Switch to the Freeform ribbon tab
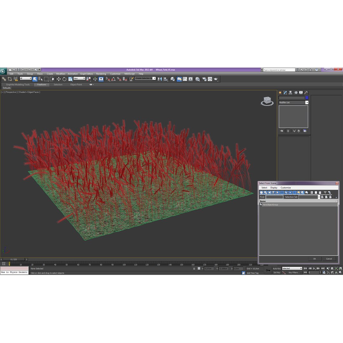Screen dimensions: 343x343 (42, 84)
